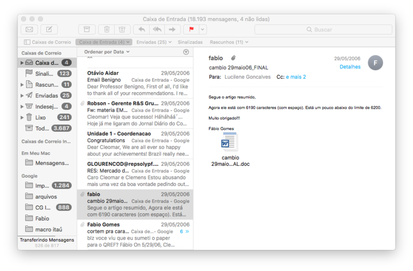Open CG I... folder with 888
Image resolution: width=413 pixels, height=271 pixels.
pyautogui.click(x=47, y=208)
